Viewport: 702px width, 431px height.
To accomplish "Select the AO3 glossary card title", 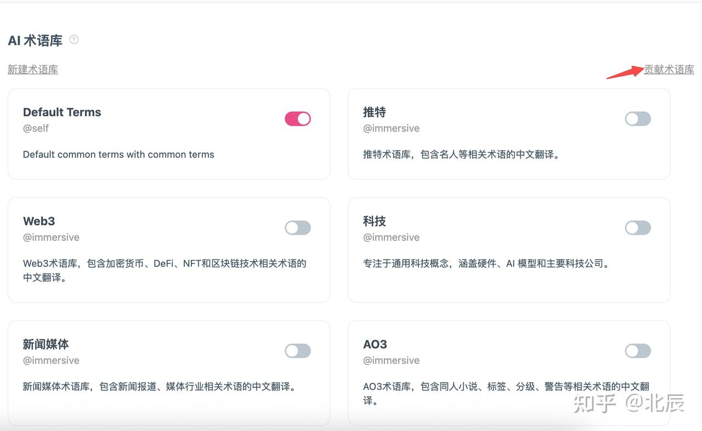I will click(x=375, y=344).
